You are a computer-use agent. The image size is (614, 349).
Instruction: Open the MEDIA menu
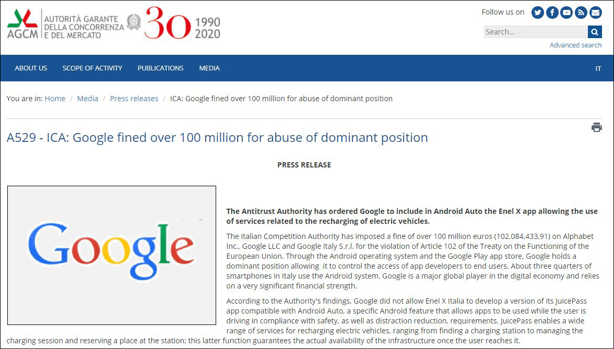(x=209, y=68)
